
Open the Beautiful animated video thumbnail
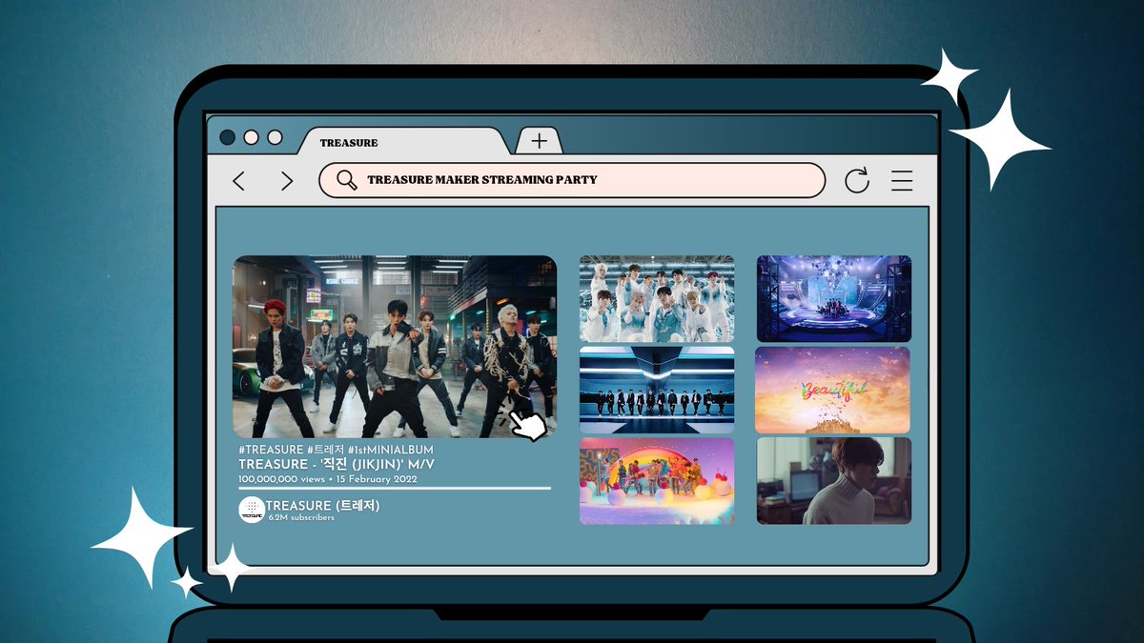tap(834, 390)
